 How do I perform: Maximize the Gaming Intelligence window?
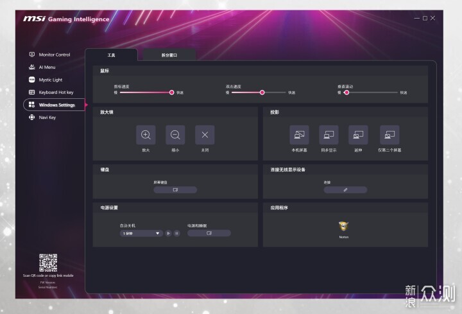pyautogui.click(x=425, y=18)
